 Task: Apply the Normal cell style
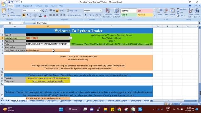click(x=128, y=11)
